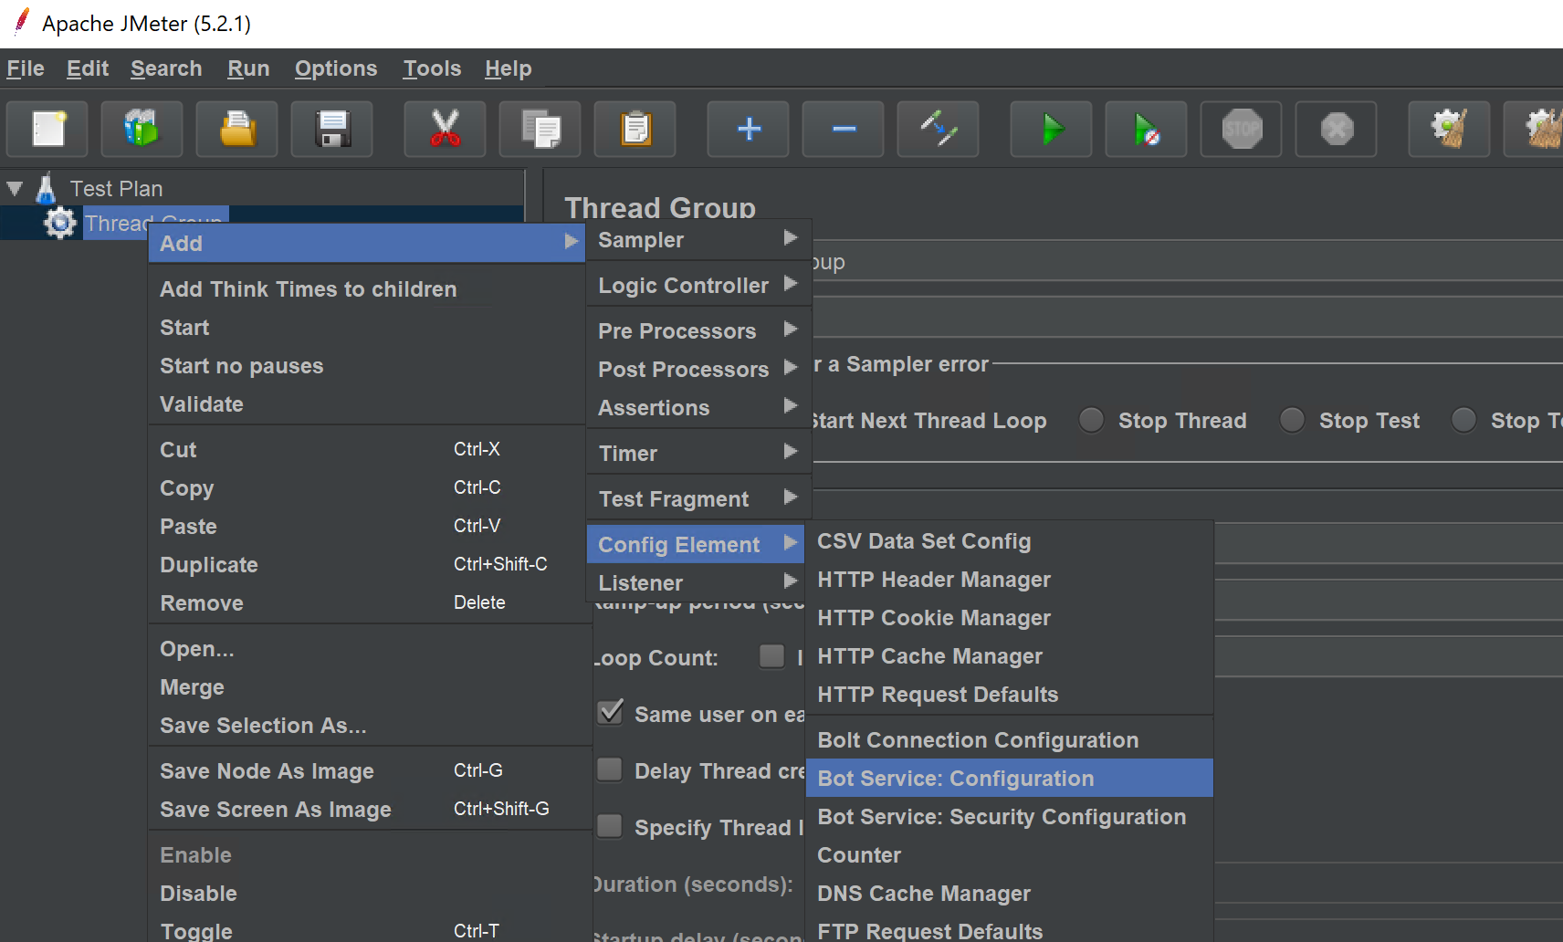Viewport: 1563px width, 942px height.
Task: Expand the Logic Controller submenu
Action: tap(698, 286)
